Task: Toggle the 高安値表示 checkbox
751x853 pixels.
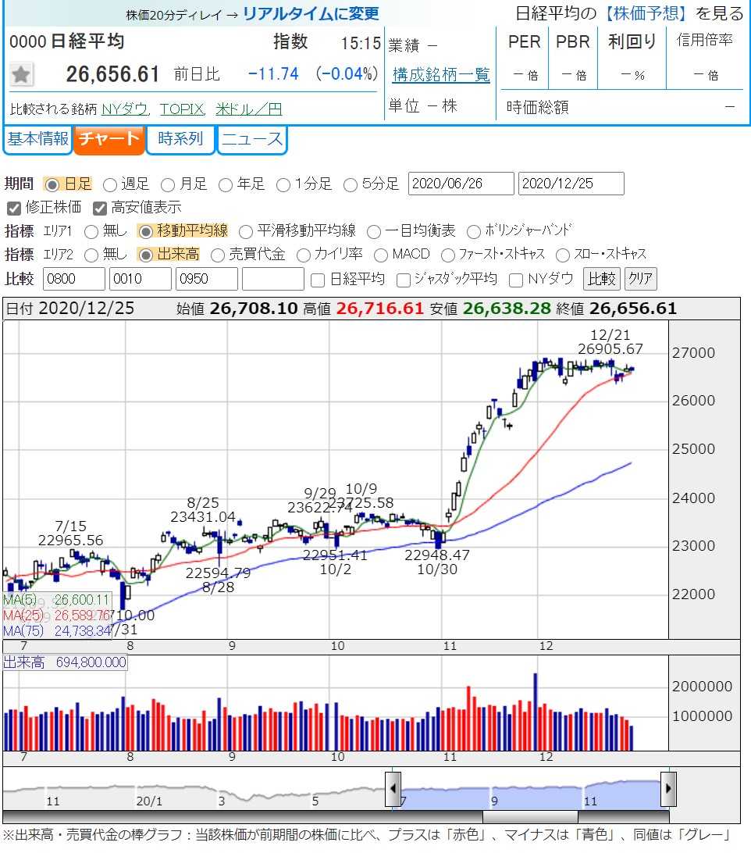Action: (x=99, y=209)
